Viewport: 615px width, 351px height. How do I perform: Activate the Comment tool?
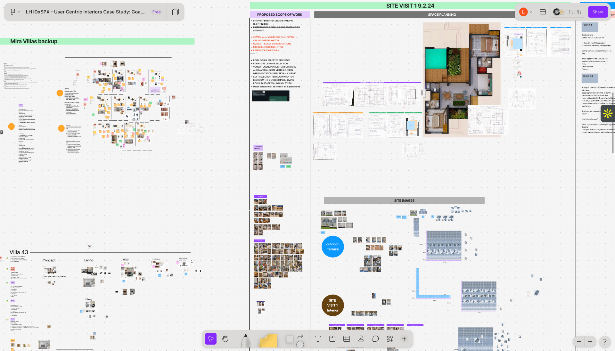point(375,339)
